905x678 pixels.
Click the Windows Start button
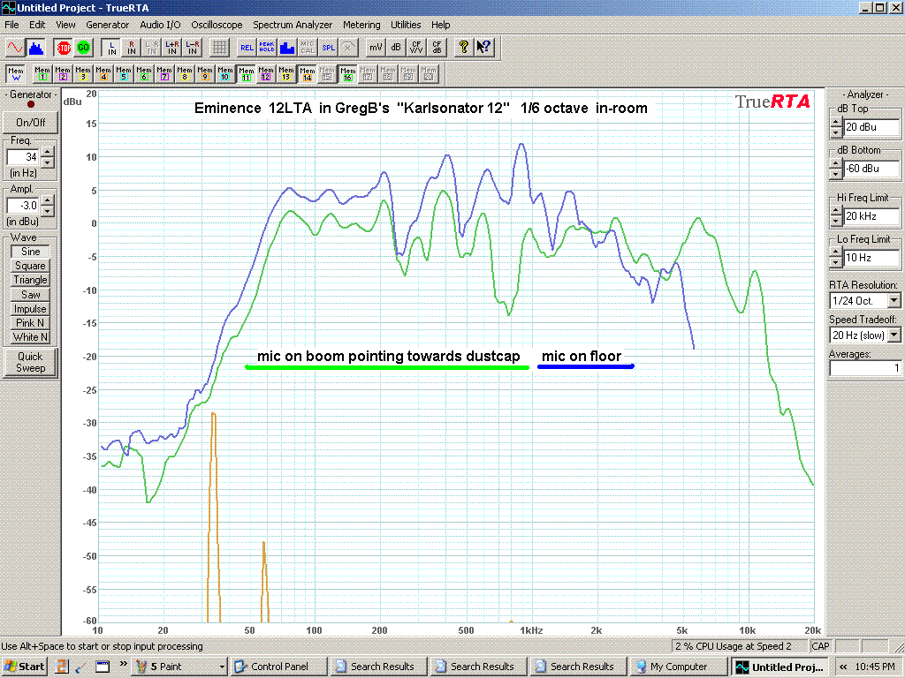click(x=24, y=667)
